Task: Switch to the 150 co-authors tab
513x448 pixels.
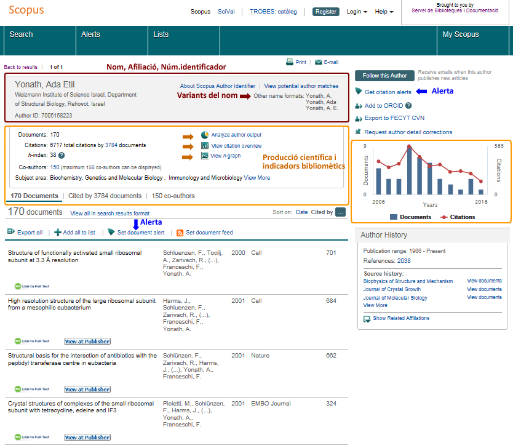Action: [x=173, y=196]
